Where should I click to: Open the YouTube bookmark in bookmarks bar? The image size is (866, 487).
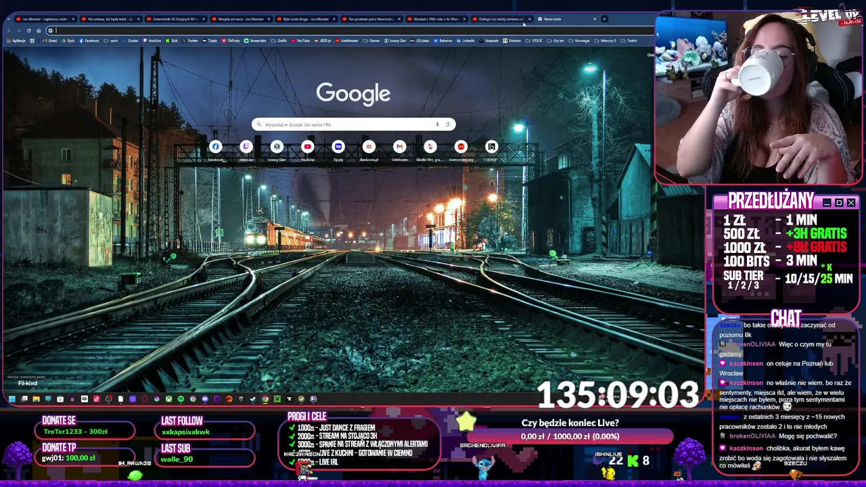300,41
